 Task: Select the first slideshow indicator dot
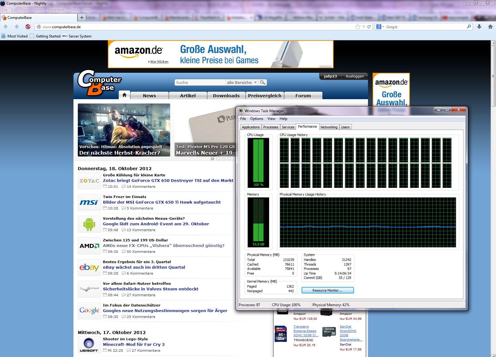coord(213,159)
